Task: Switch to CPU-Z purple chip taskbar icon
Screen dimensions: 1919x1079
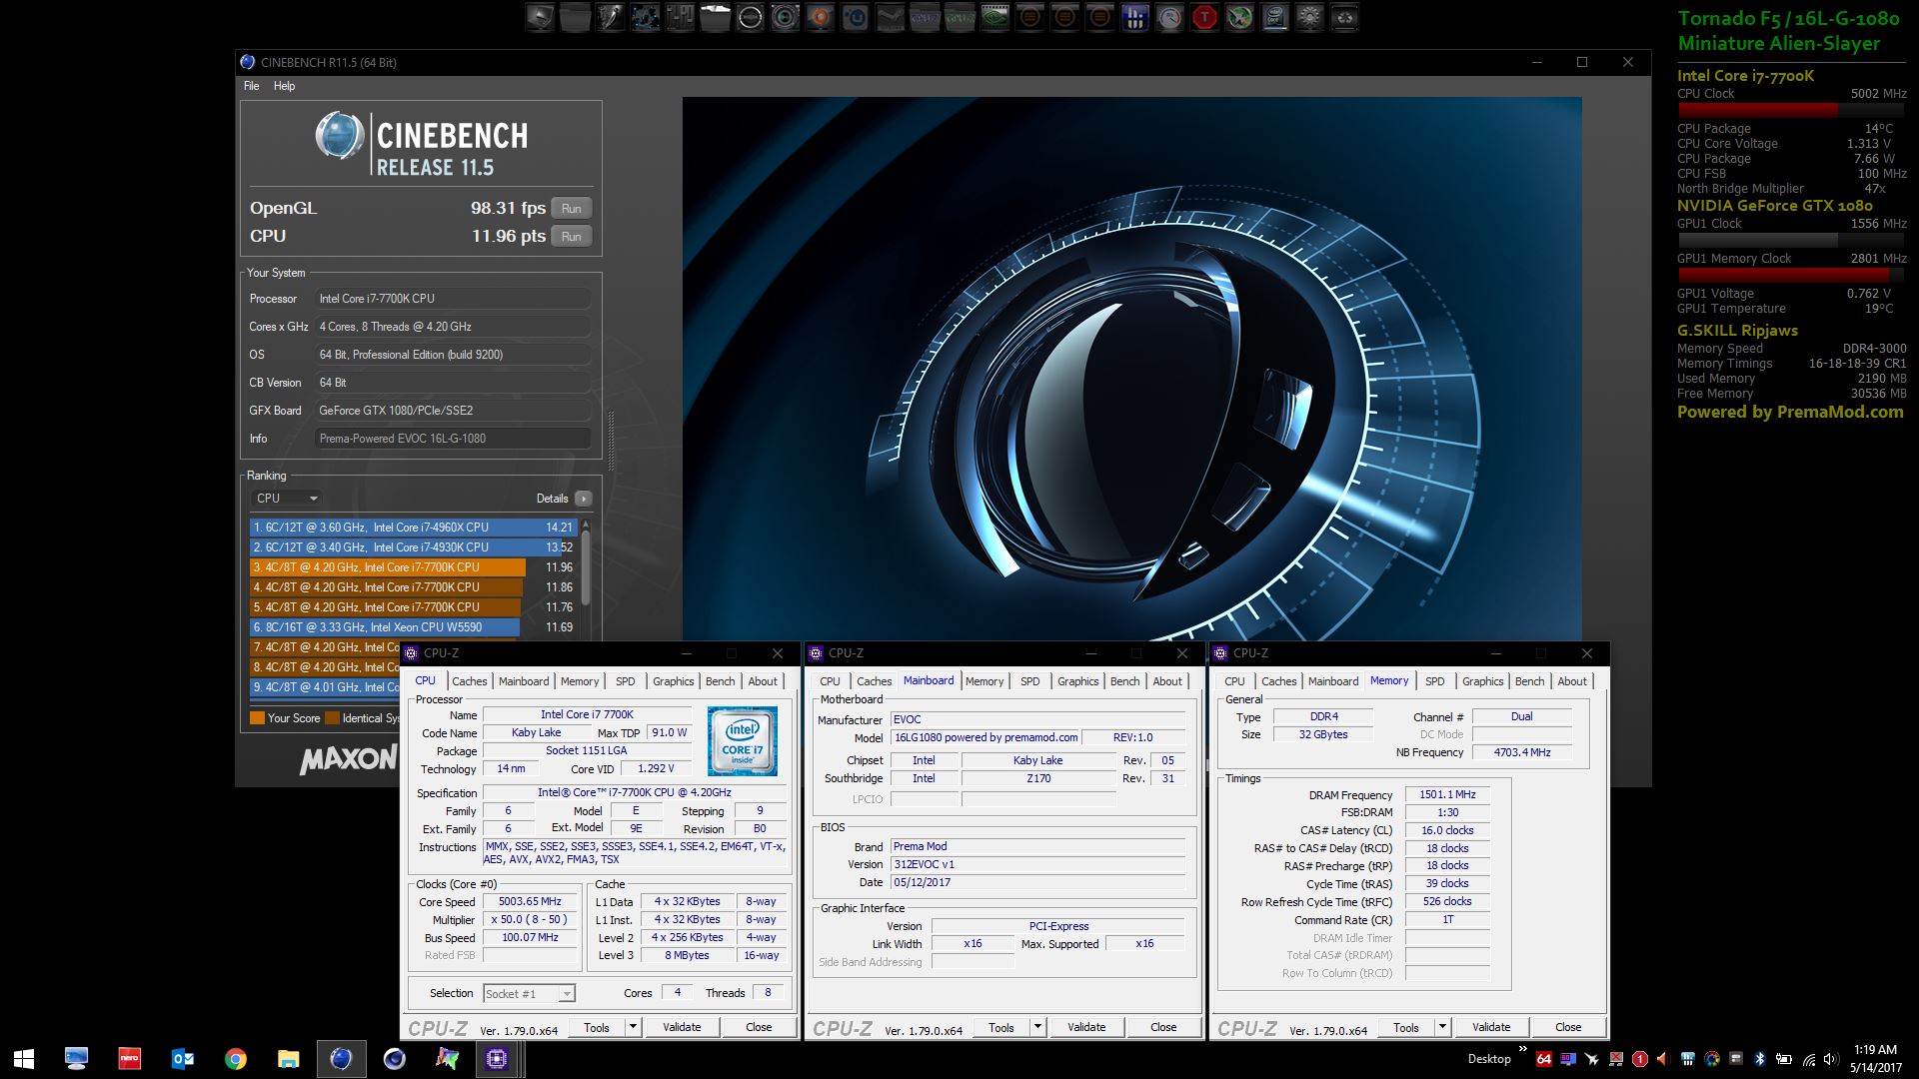Action: point(497,1059)
